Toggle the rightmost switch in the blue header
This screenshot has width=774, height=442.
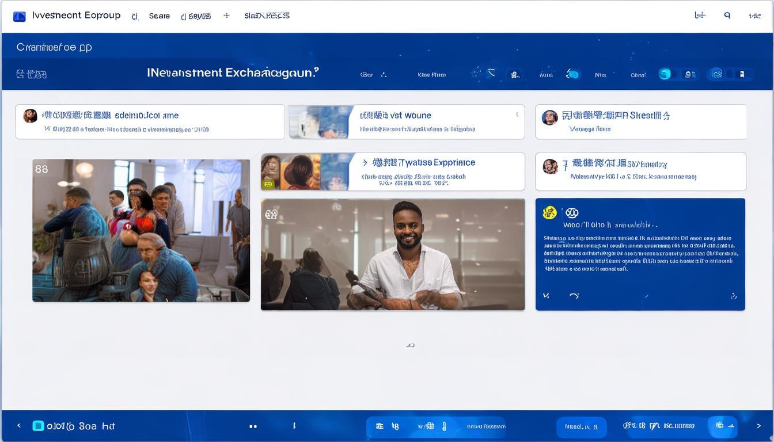click(730, 74)
